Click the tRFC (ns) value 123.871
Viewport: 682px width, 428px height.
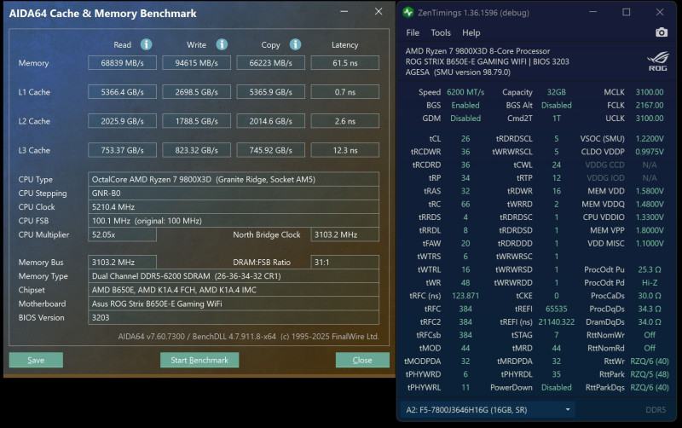click(465, 296)
